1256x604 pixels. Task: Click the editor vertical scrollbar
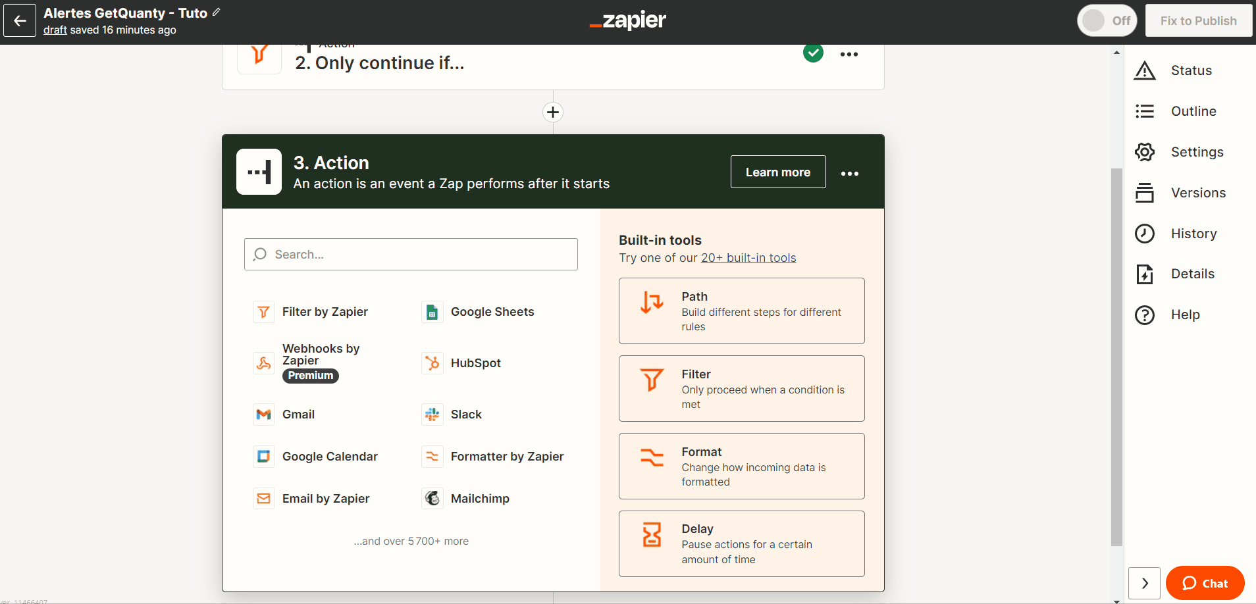tap(1116, 357)
